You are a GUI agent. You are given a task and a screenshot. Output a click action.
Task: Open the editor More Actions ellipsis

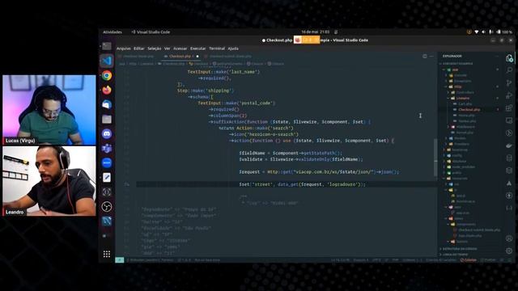click(431, 57)
